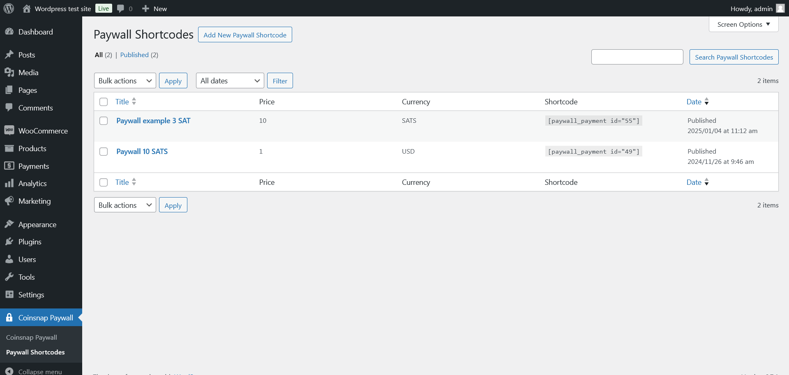Open Payments from the sidebar icon
Screen dimensions: 789x375
click(x=10, y=166)
